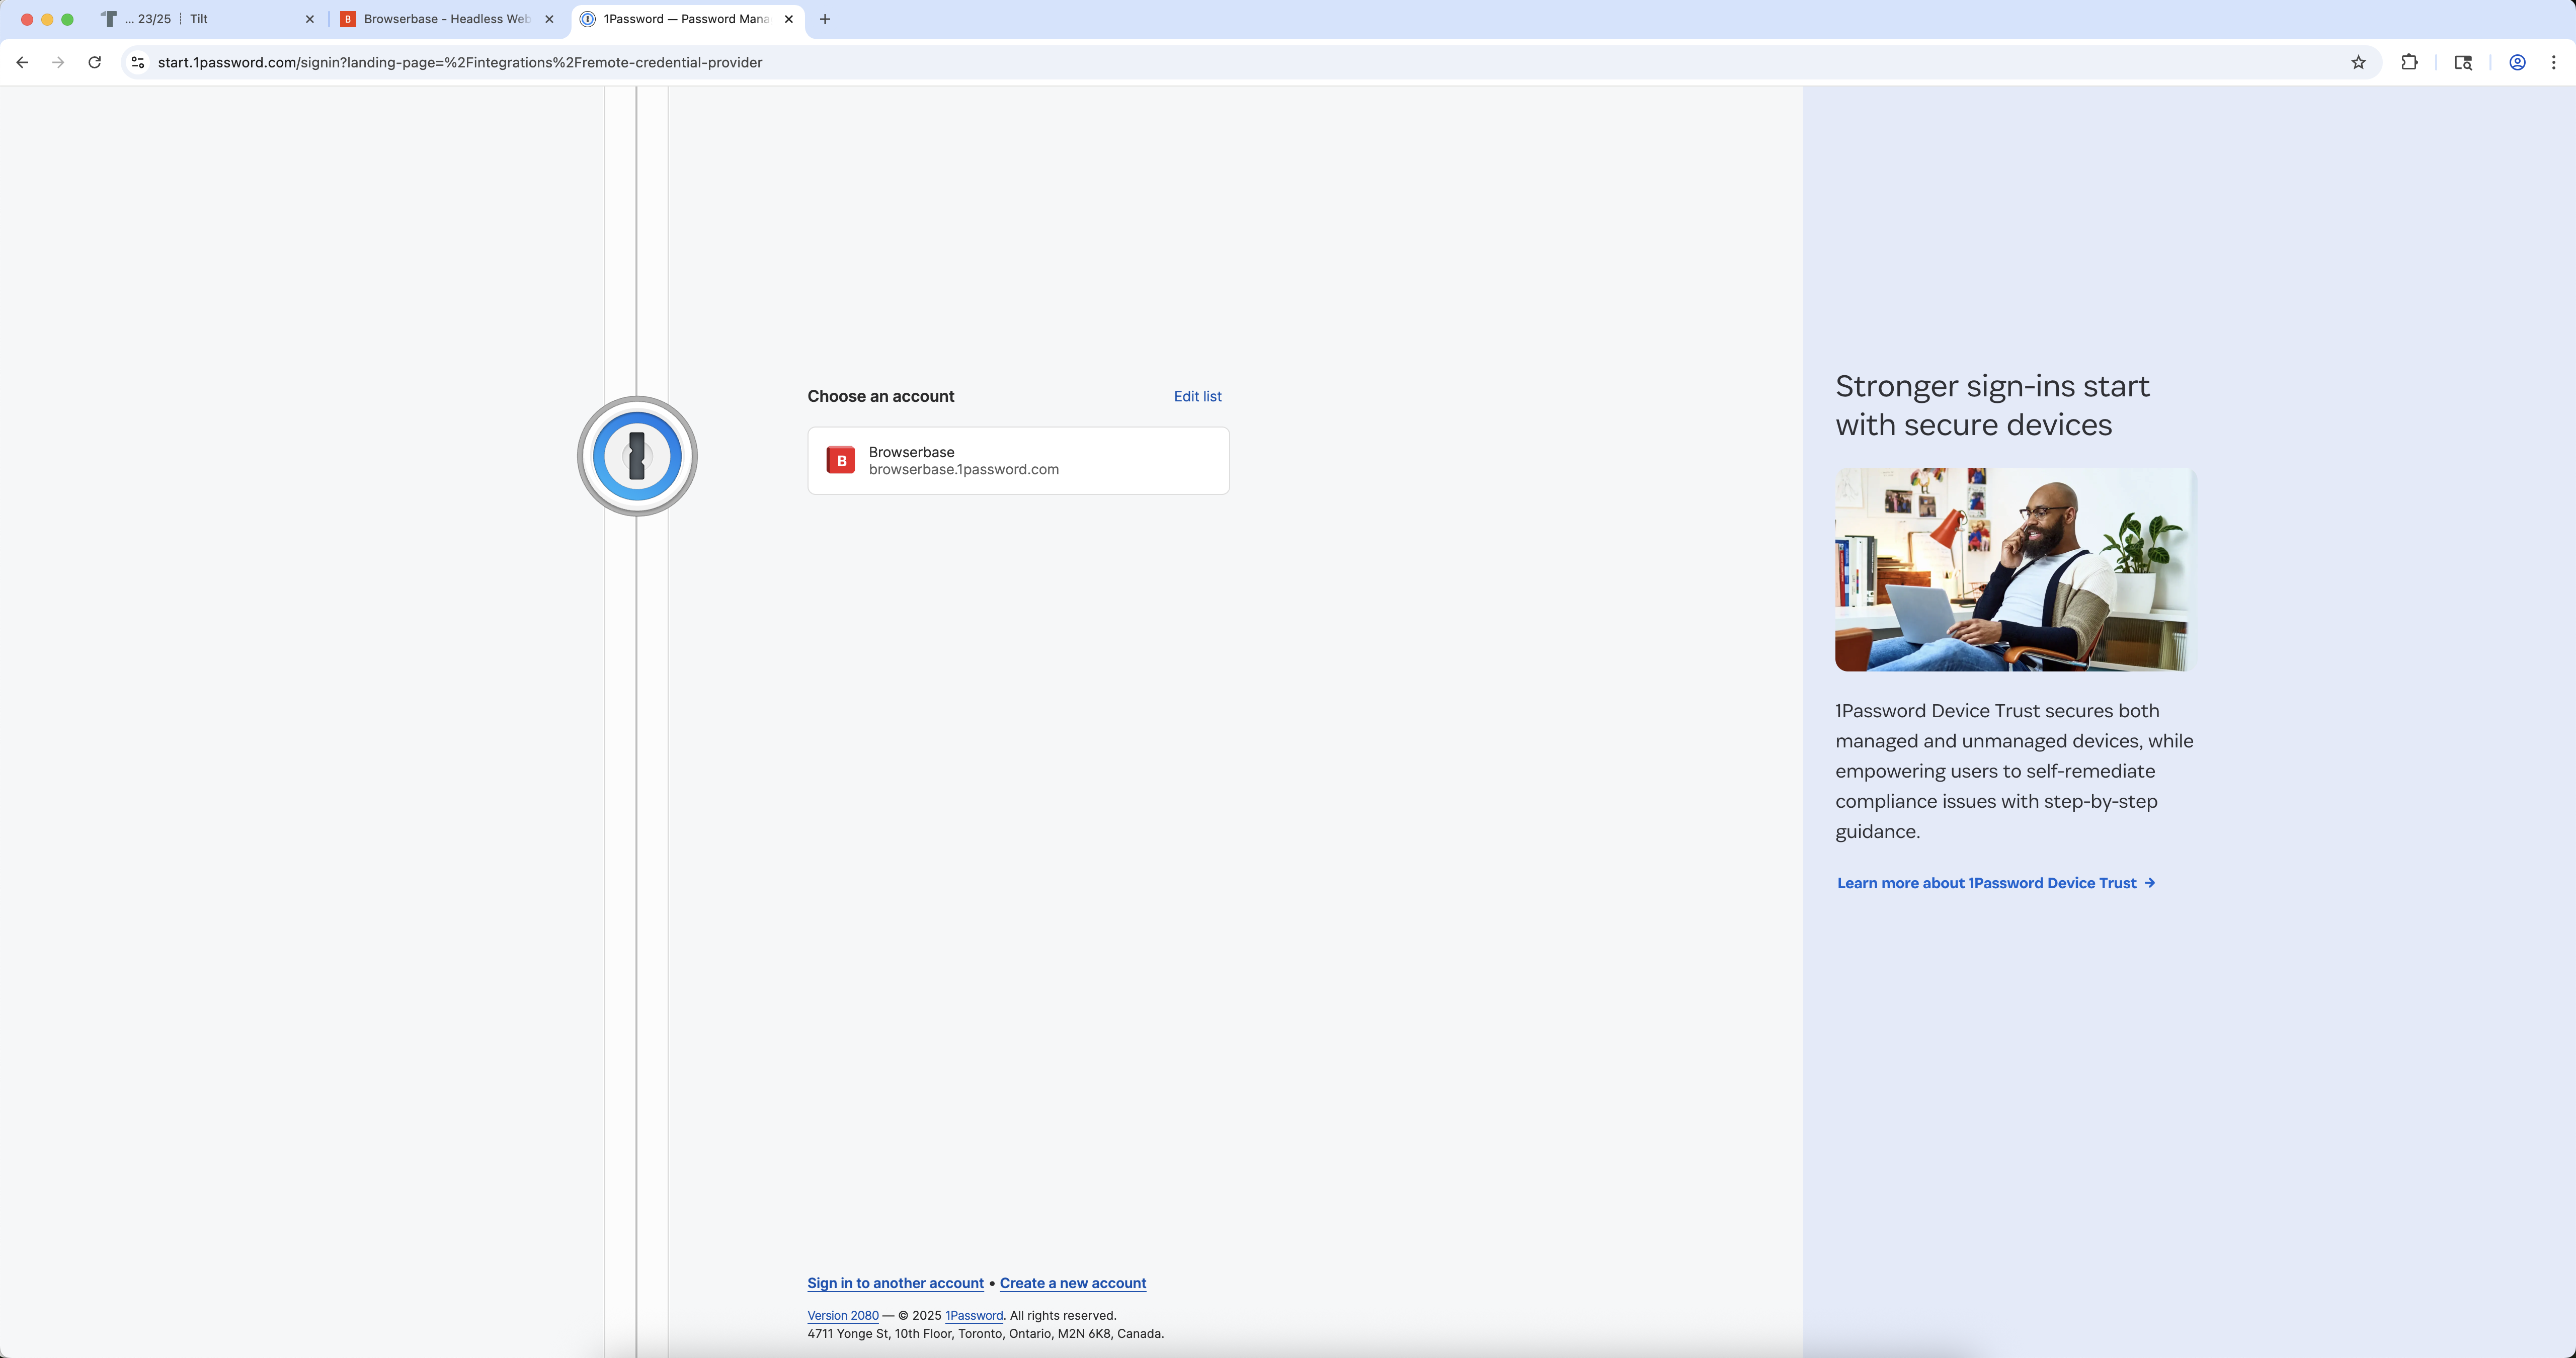Click Sign in to another account

point(895,1283)
